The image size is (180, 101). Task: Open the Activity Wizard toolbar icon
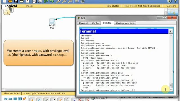click(28, 1)
